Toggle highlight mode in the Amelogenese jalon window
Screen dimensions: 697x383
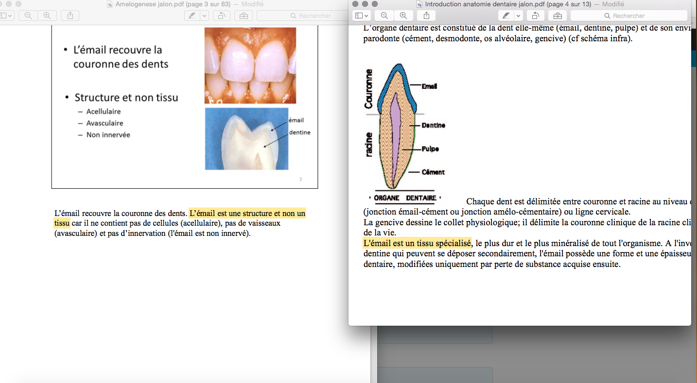192,16
